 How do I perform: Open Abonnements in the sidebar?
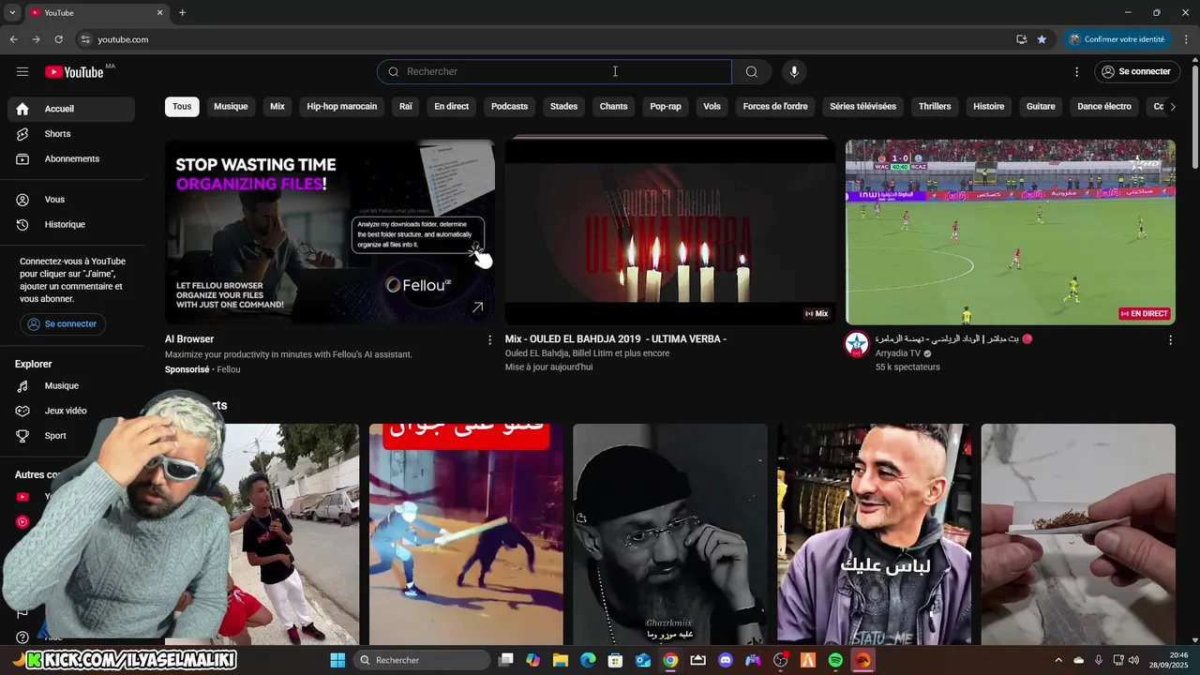(x=71, y=158)
